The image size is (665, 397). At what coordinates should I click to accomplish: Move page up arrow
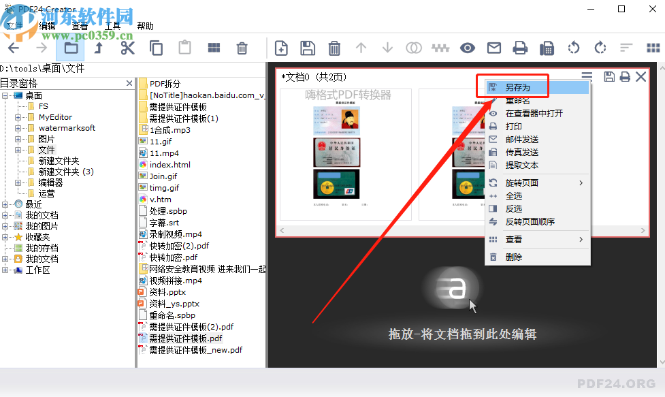coord(361,48)
